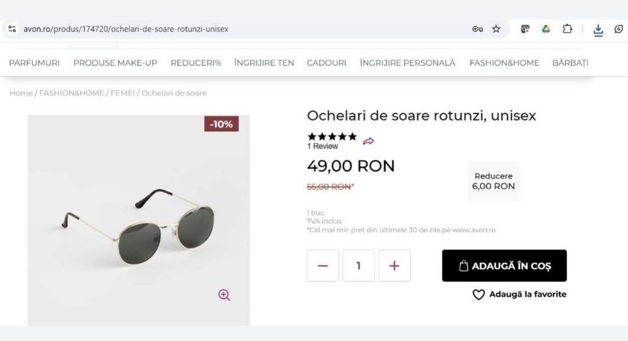Image resolution: width=628 pixels, height=341 pixels.
Task: Show browser downloads
Action: pos(598,29)
